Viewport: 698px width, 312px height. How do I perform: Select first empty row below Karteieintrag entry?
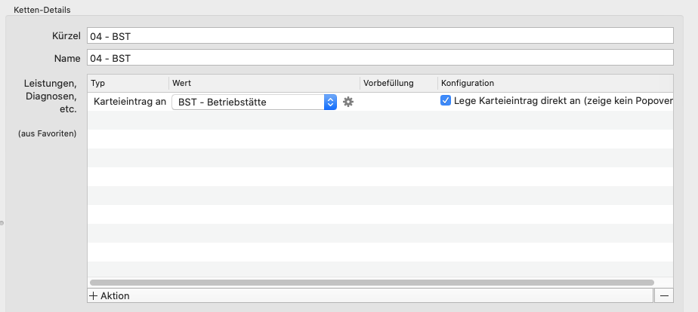380,121
